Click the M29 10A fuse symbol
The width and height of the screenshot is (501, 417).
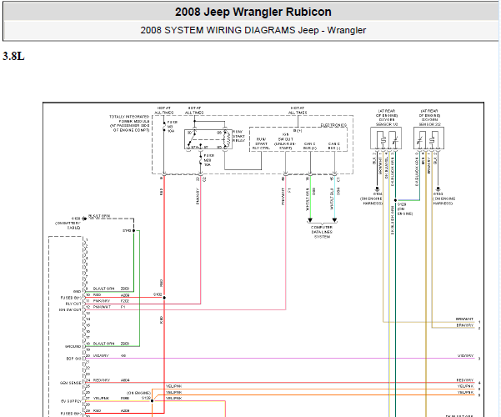click(200, 160)
